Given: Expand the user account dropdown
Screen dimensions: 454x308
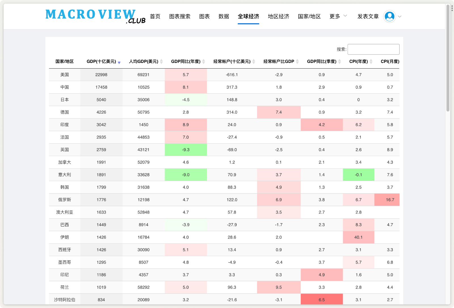Looking at the screenshot, I should pyautogui.click(x=400, y=16).
